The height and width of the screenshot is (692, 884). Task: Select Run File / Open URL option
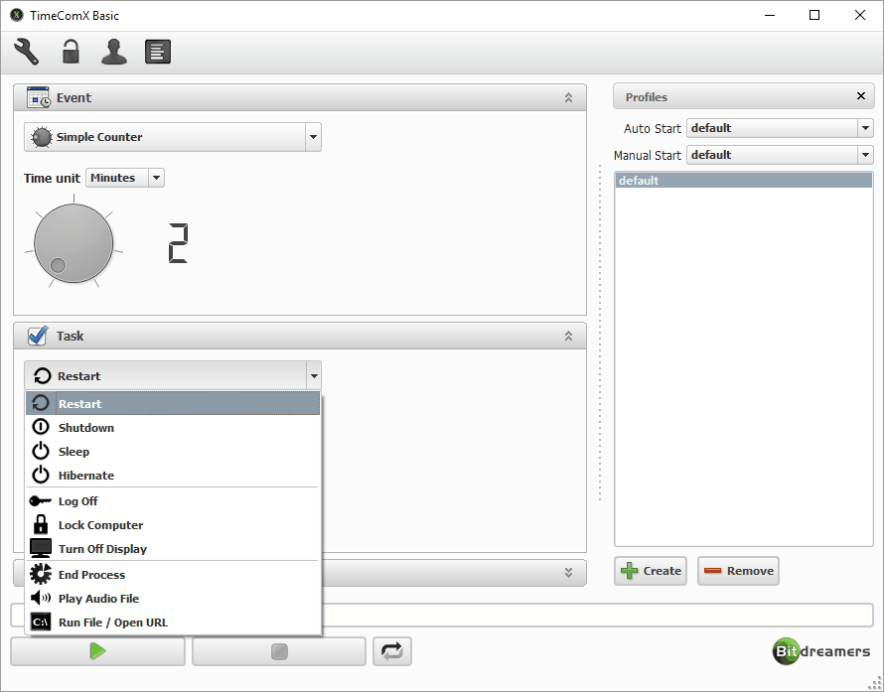point(173,623)
